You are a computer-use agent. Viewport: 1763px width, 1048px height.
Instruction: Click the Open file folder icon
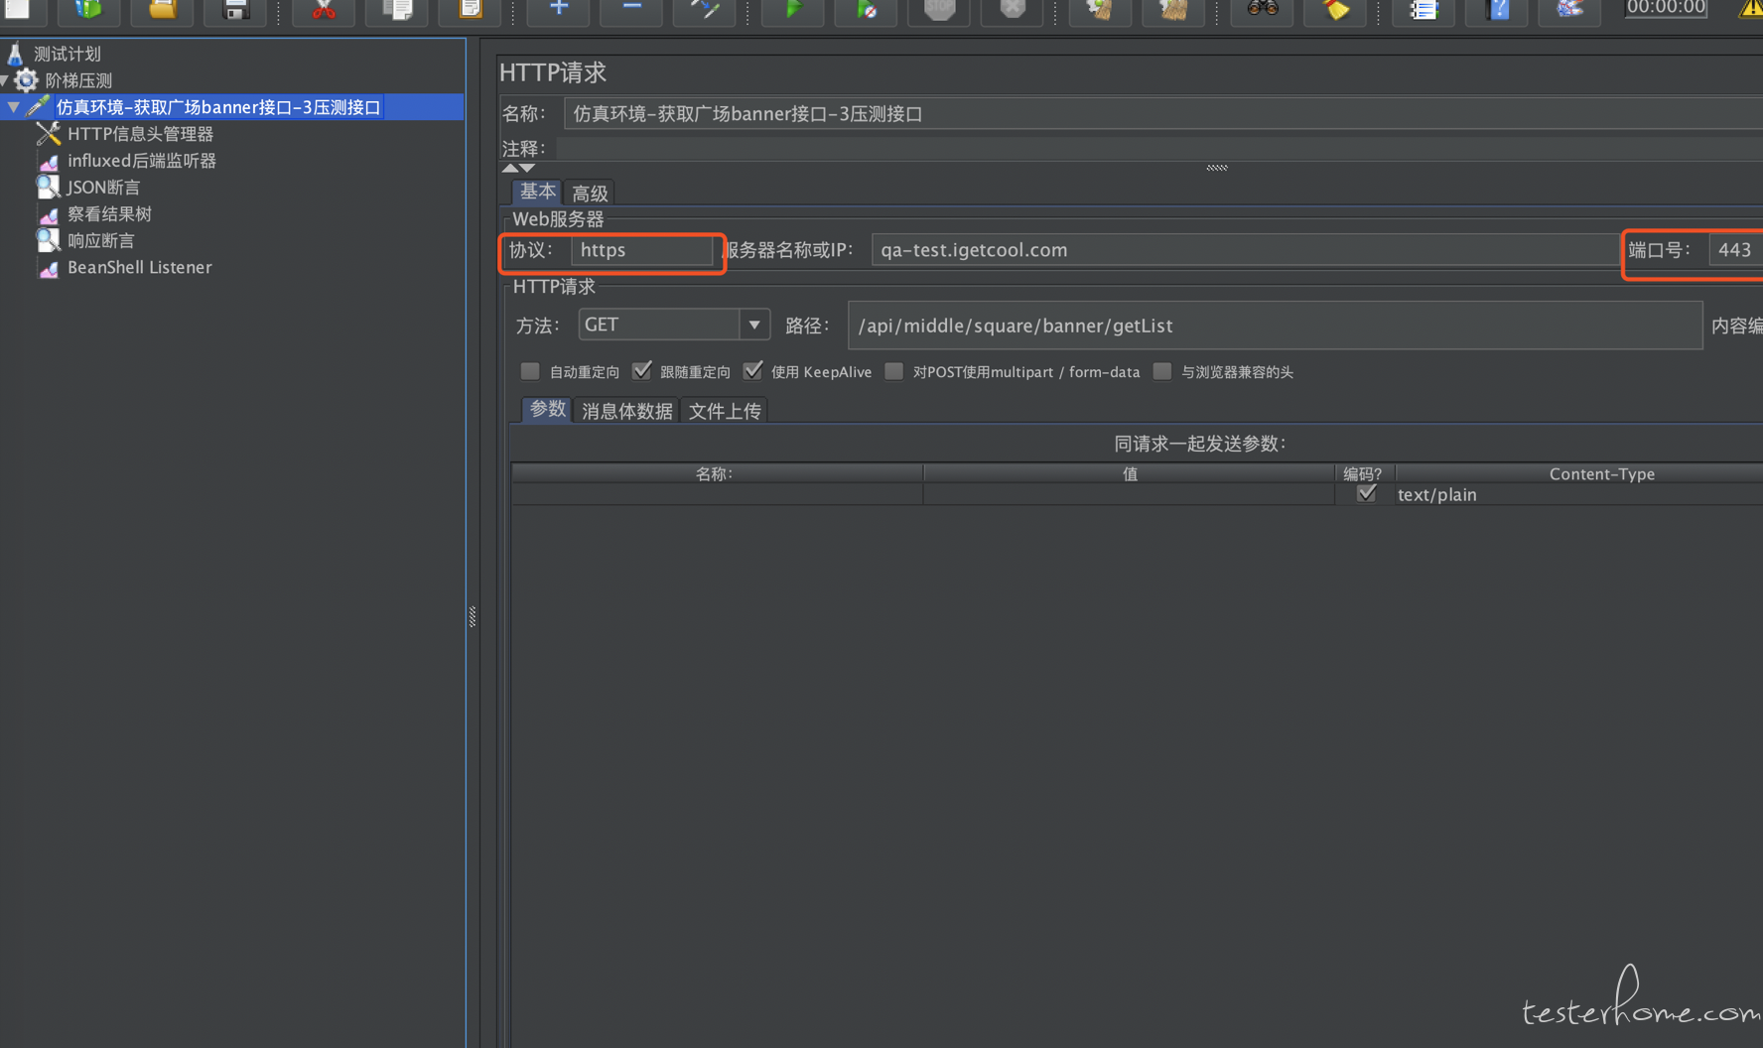click(163, 9)
